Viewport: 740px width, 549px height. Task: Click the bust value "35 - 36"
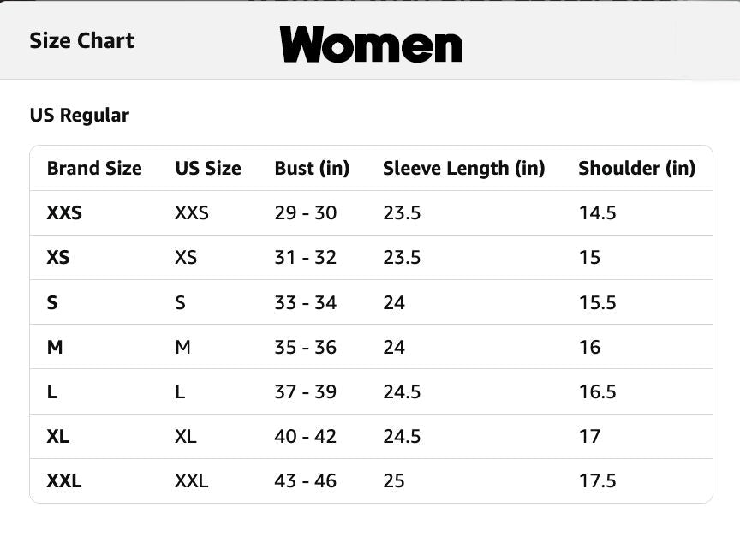[x=305, y=348]
